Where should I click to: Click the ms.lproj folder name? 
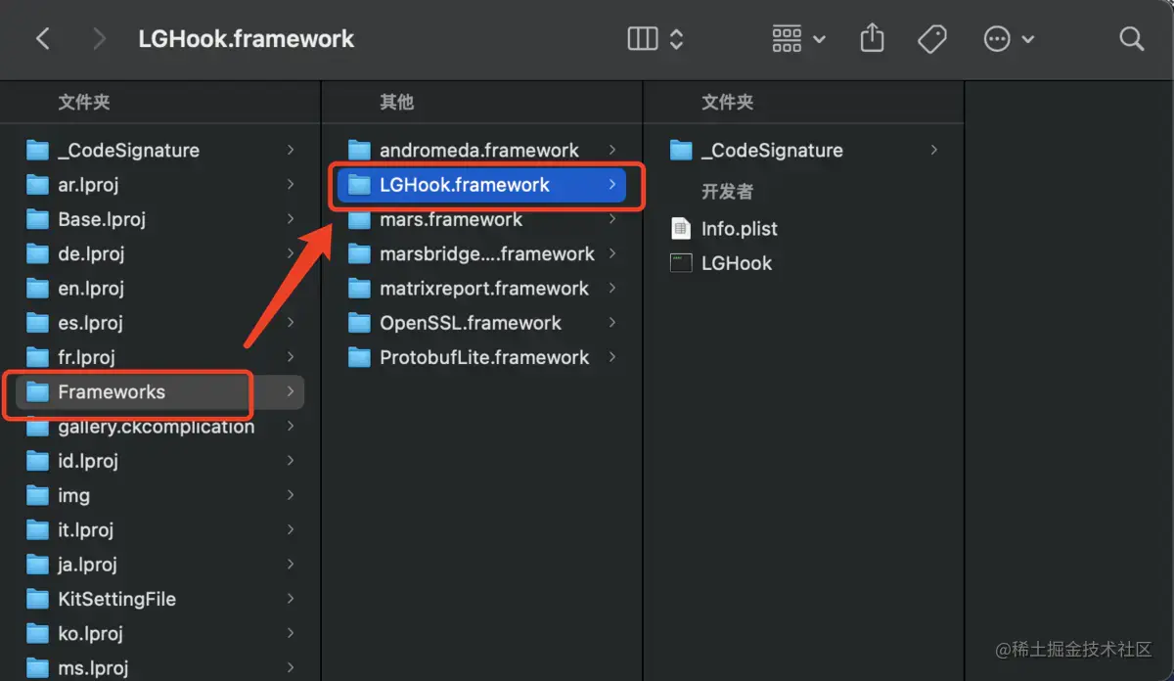point(93,667)
